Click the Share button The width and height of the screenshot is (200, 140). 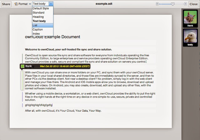point(6,4)
